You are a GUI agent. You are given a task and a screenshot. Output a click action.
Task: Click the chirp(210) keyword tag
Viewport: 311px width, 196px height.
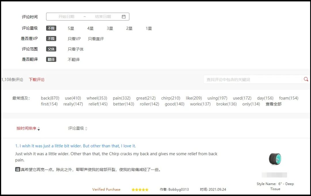[x=171, y=98]
